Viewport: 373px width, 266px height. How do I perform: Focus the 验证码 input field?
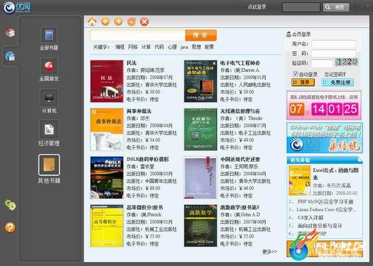click(322, 63)
